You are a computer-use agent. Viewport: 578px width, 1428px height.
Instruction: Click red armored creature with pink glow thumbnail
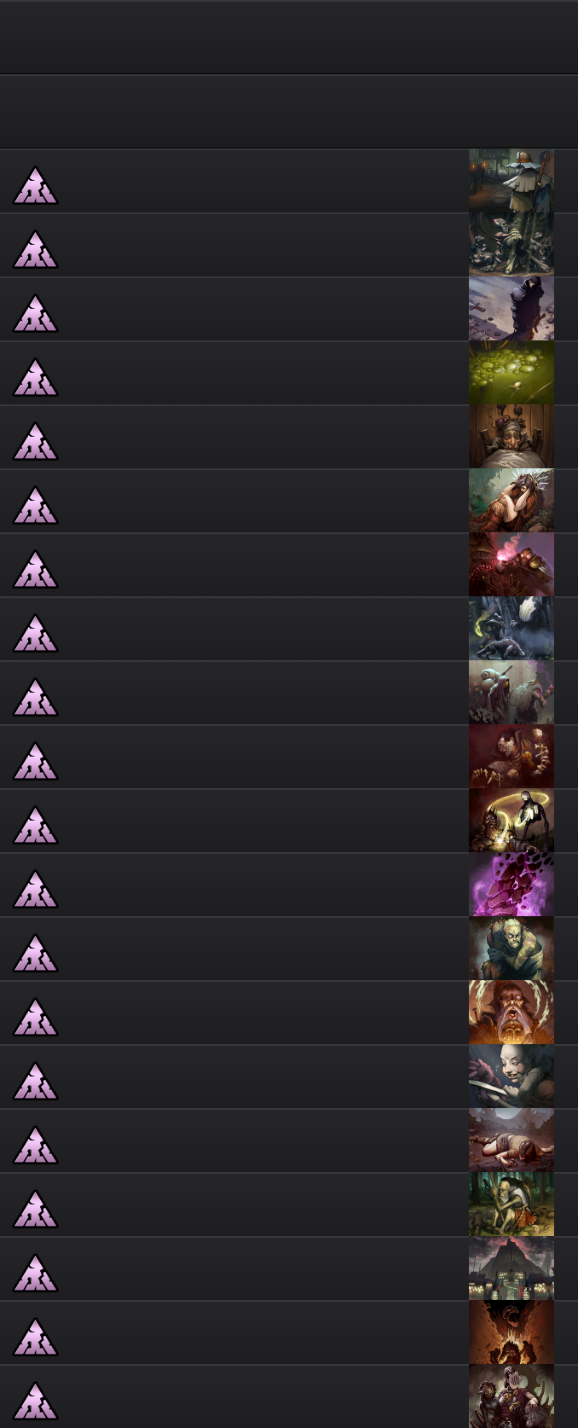512,565
